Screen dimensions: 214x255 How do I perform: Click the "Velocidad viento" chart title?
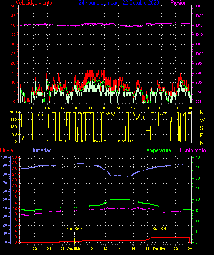click(x=34, y=3)
